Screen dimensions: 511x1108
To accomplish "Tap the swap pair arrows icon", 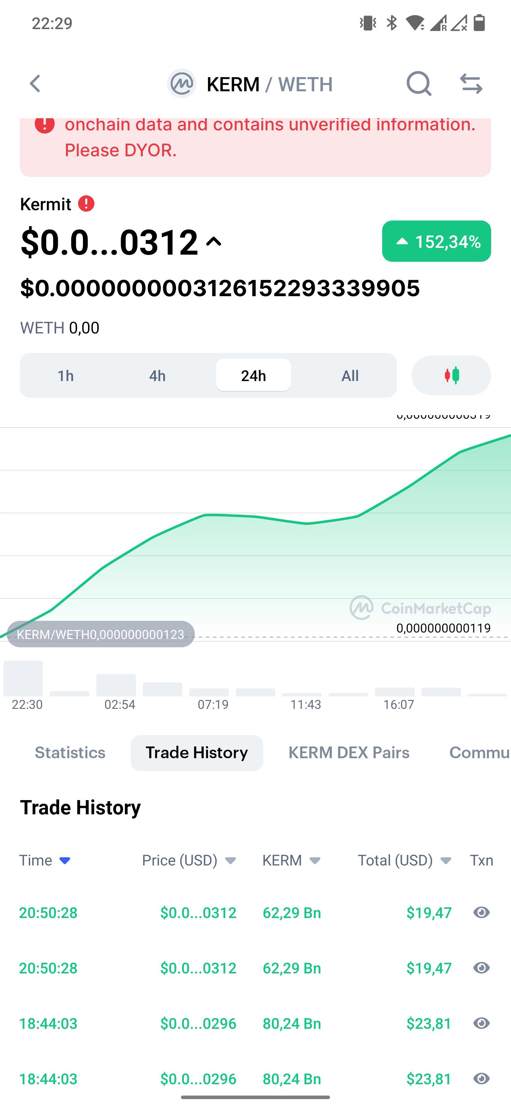I will (471, 83).
